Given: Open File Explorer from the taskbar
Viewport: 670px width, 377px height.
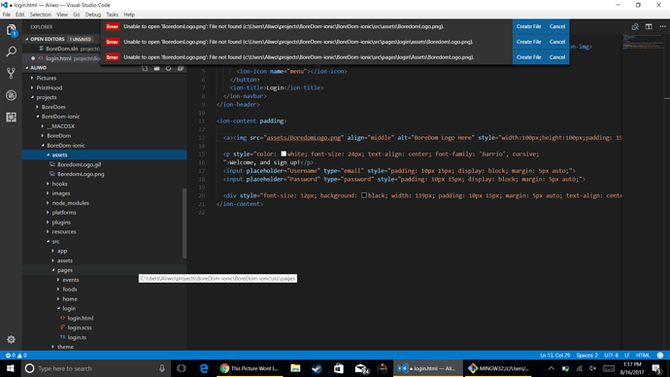Looking at the screenshot, I should click(x=295, y=368).
